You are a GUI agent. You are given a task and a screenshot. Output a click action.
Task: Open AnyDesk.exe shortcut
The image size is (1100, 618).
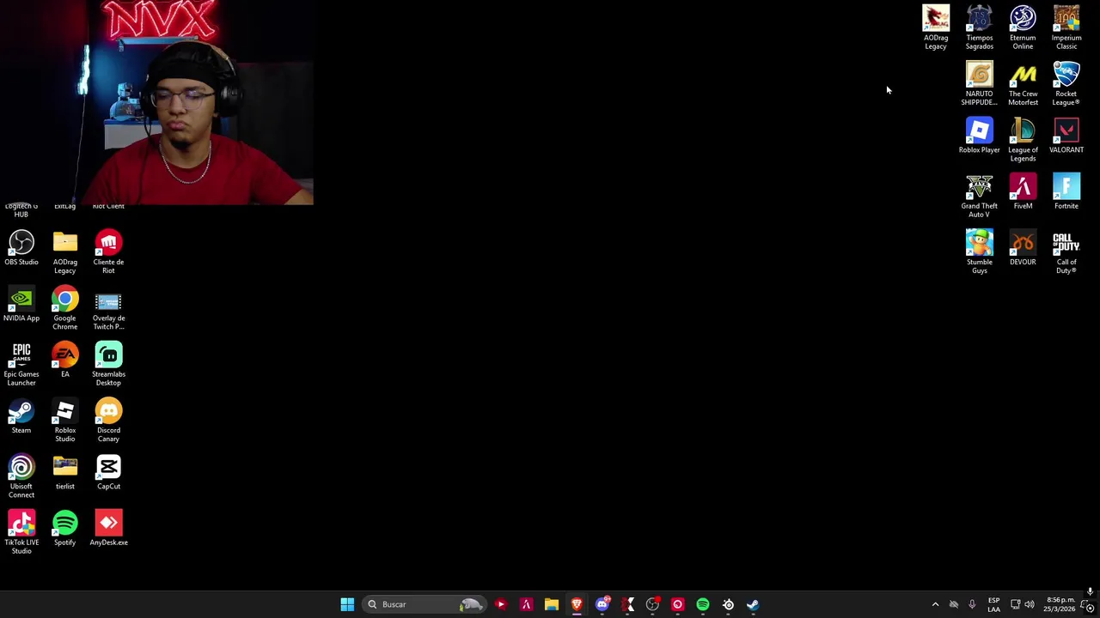click(x=108, y=528)
